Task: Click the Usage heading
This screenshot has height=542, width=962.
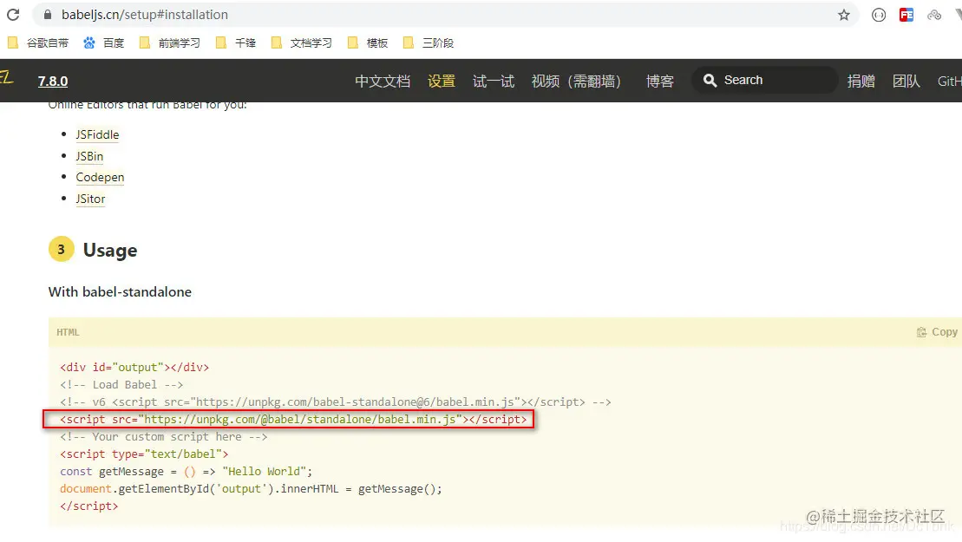Action: [x=110, y=250]
